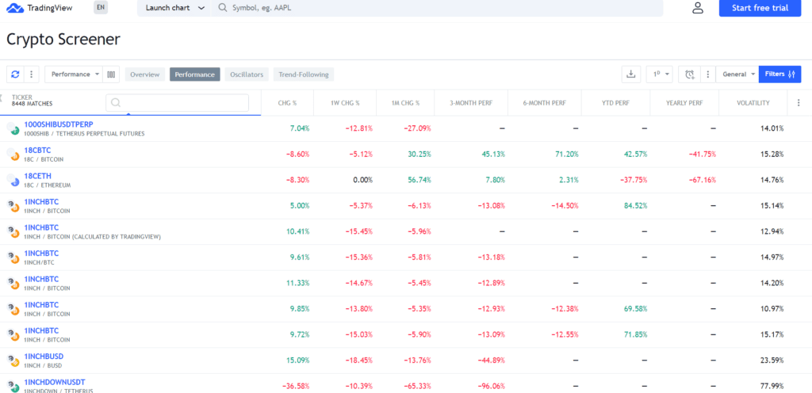Image resolution: width=812 pixels, height=393 pixels.
Task: Click the 56.74% one-month value
Action: [419, 180]
